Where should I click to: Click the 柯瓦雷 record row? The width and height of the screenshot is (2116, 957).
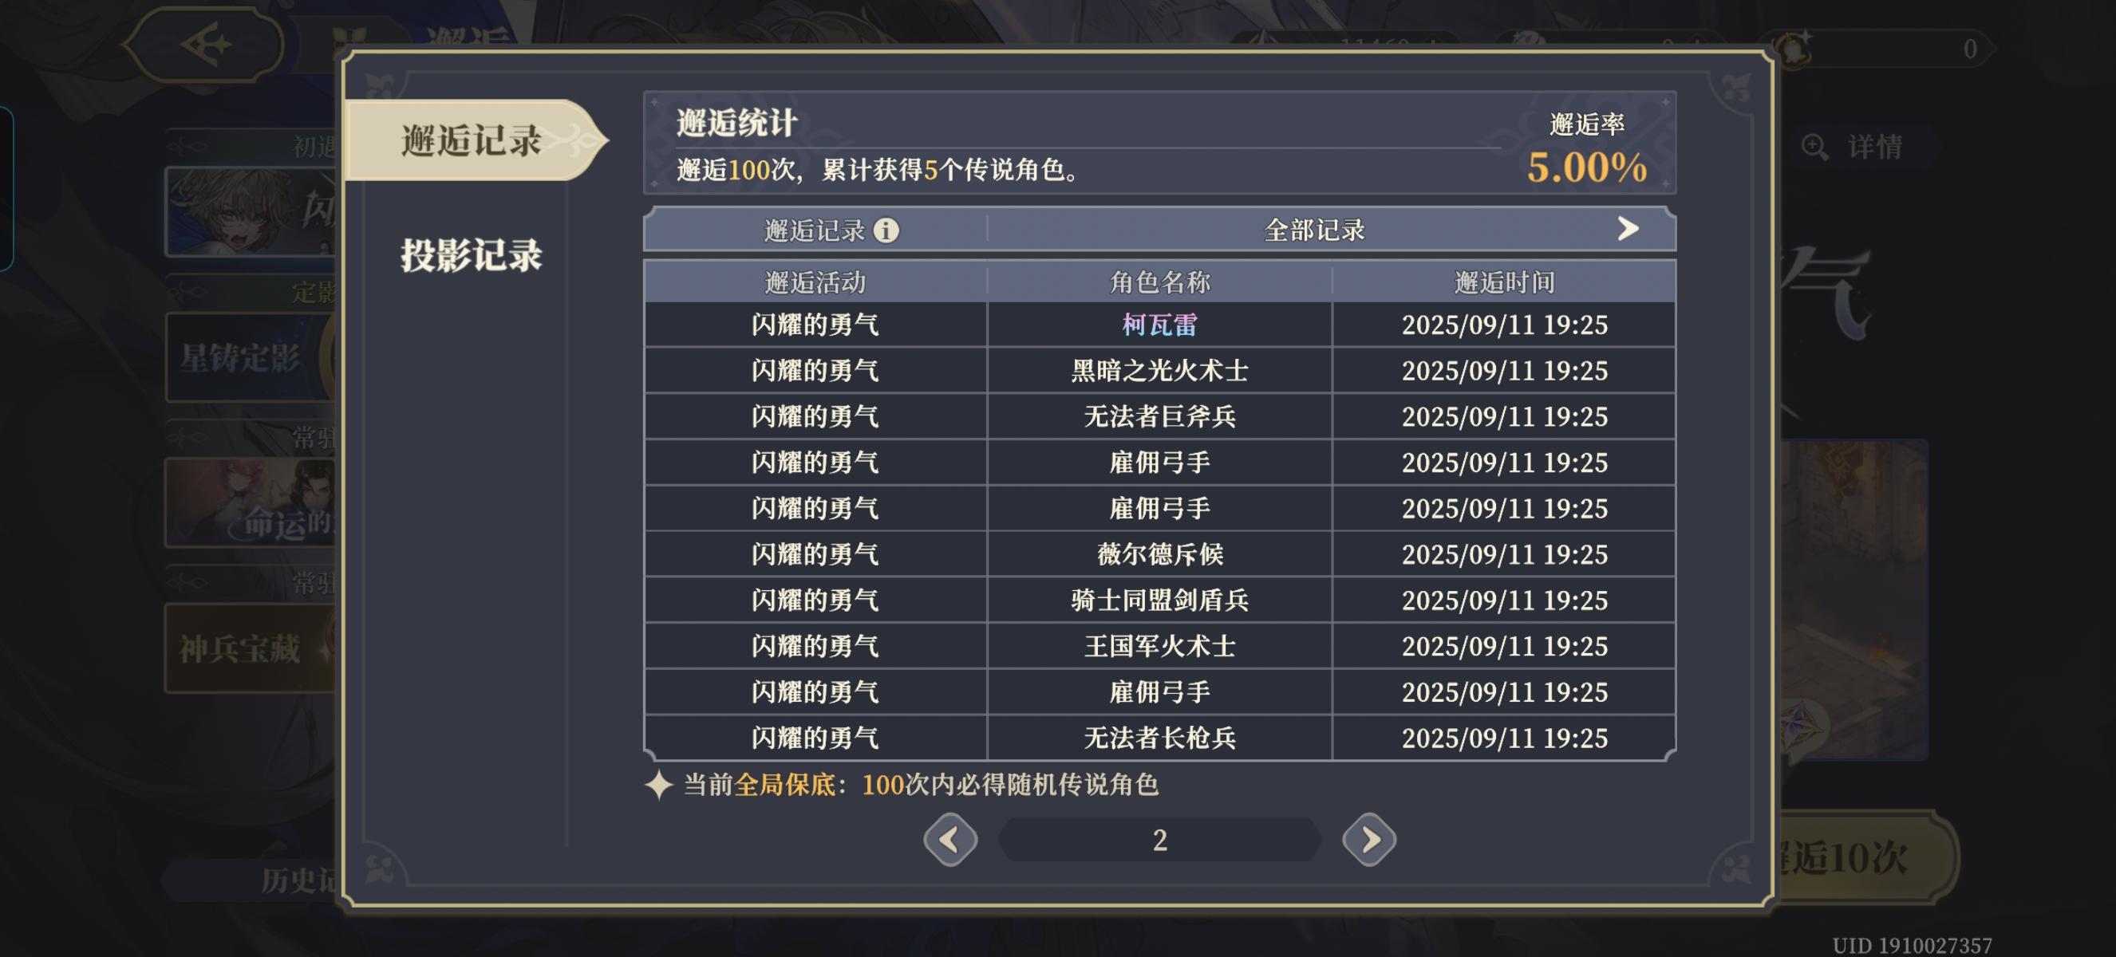pyautogui.click(x=1159, y=325)
